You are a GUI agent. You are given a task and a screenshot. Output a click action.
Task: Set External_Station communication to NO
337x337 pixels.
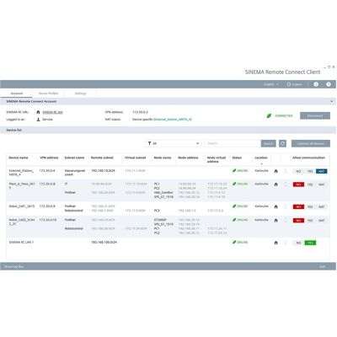(298, 171)
